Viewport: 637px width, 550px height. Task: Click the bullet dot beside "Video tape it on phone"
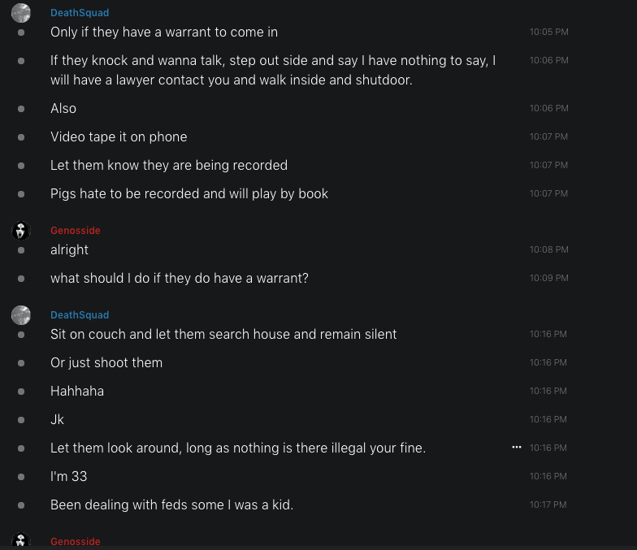pyautogui.click(x=21, y=137)
